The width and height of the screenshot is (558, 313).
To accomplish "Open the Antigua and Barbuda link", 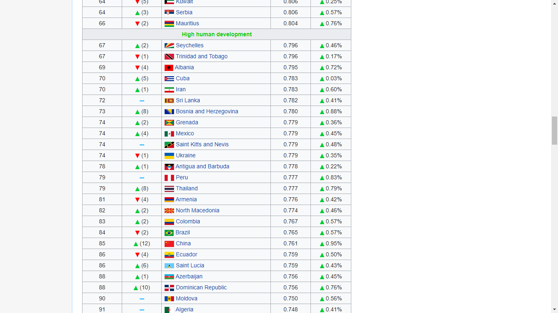I will (203, 167).
